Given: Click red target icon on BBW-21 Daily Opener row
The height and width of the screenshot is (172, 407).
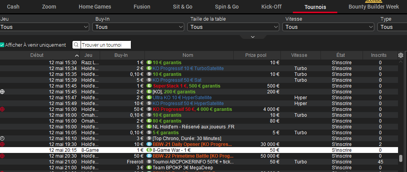Looking at the screenshot, I should point(2,144).
